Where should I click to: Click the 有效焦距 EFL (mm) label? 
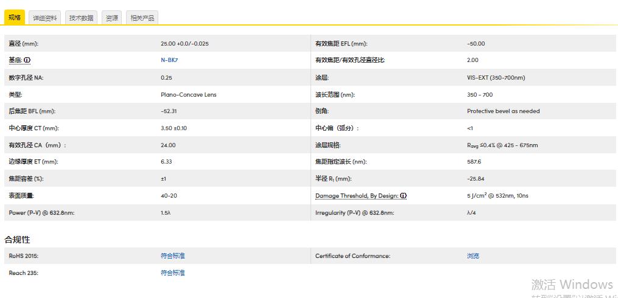click(x=341, y=44)
